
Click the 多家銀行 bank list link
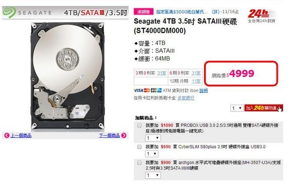click(x=186, y=98)
